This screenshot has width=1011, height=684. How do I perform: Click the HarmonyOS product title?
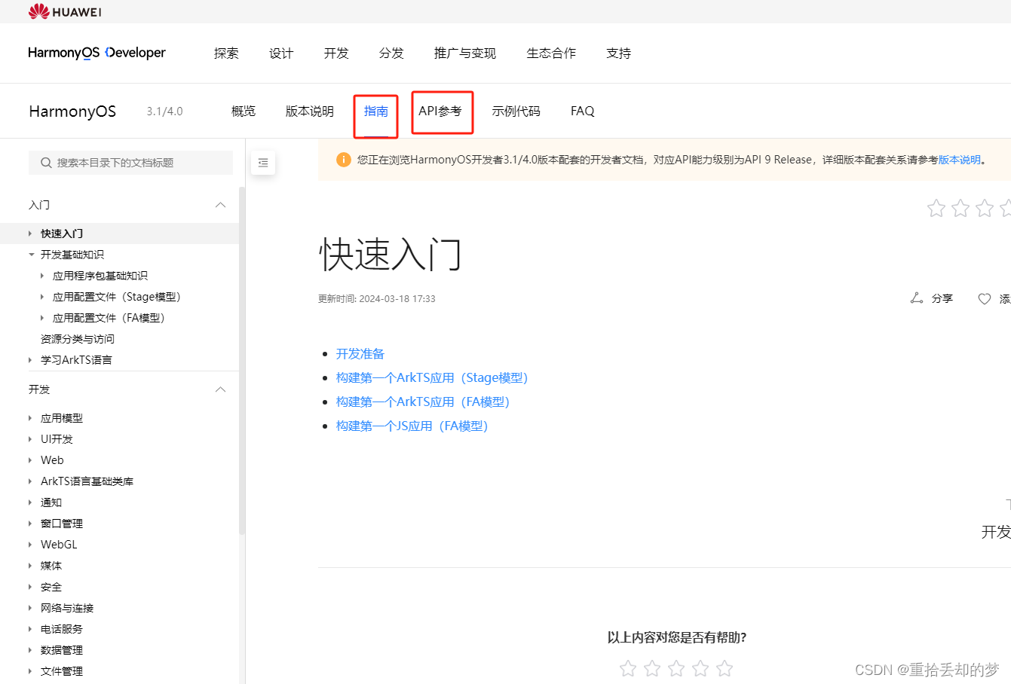pos(72,111)
